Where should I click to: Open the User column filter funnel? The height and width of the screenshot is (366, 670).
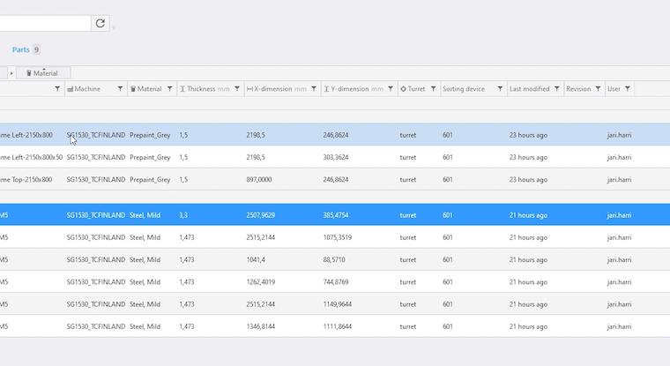[629, 89]
